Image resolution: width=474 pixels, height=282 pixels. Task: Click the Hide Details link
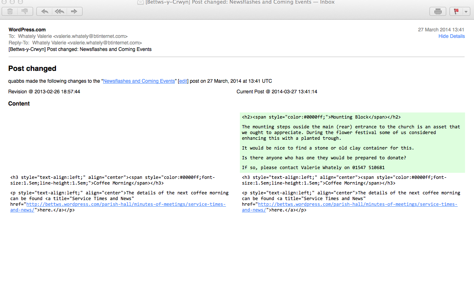pos(451,36)
